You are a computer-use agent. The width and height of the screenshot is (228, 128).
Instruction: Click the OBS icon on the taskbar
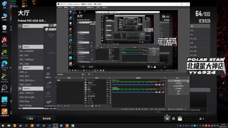click(x=55, y=125)
